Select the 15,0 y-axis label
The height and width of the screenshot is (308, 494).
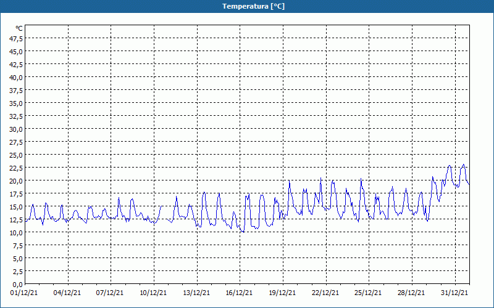(x=17, y=207)
